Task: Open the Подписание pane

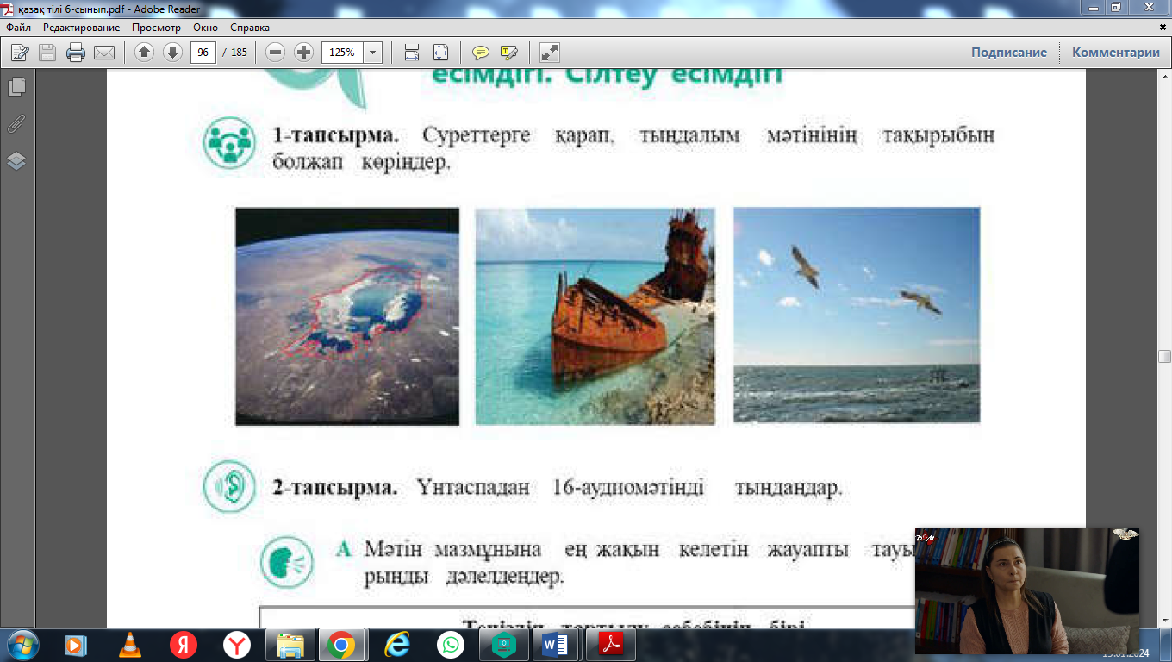Action: point(1009,53)
